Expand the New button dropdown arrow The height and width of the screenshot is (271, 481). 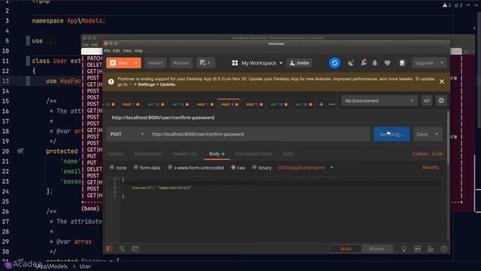136,62
